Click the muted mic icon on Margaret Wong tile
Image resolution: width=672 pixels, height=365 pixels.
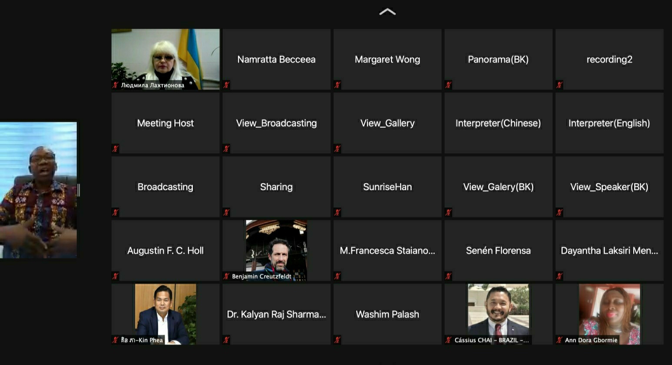(338, 85)
